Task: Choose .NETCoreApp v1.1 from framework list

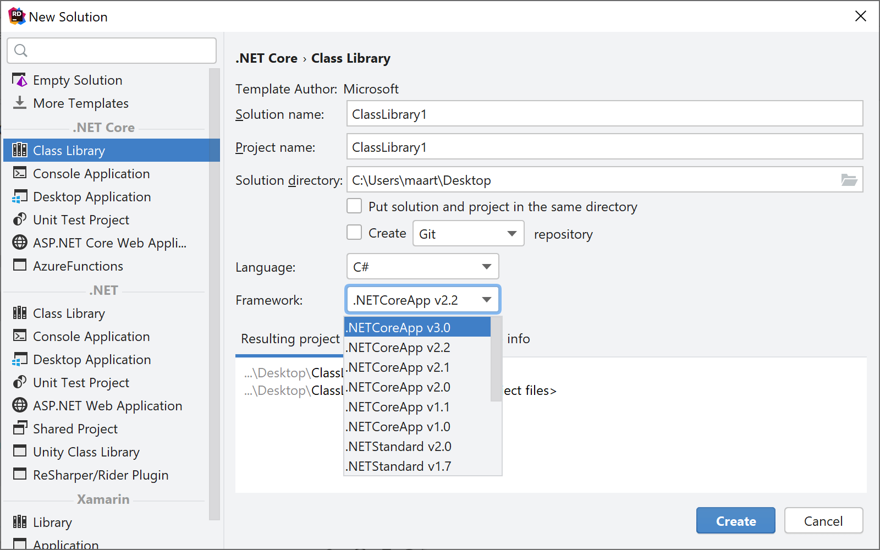Action: [417, 406]
